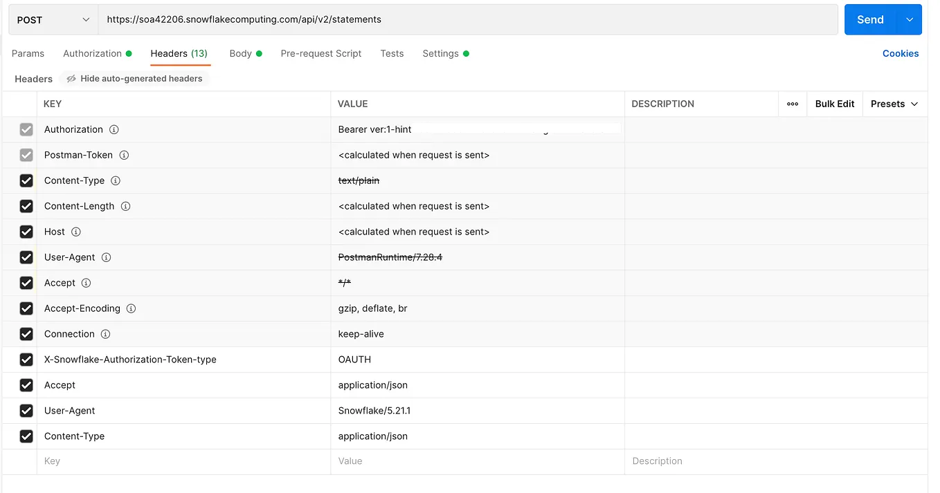The image size is (940, 493).
Task: Click the info icon next to Authorization header
Action: pyautogui.click(x=114, y=129)
